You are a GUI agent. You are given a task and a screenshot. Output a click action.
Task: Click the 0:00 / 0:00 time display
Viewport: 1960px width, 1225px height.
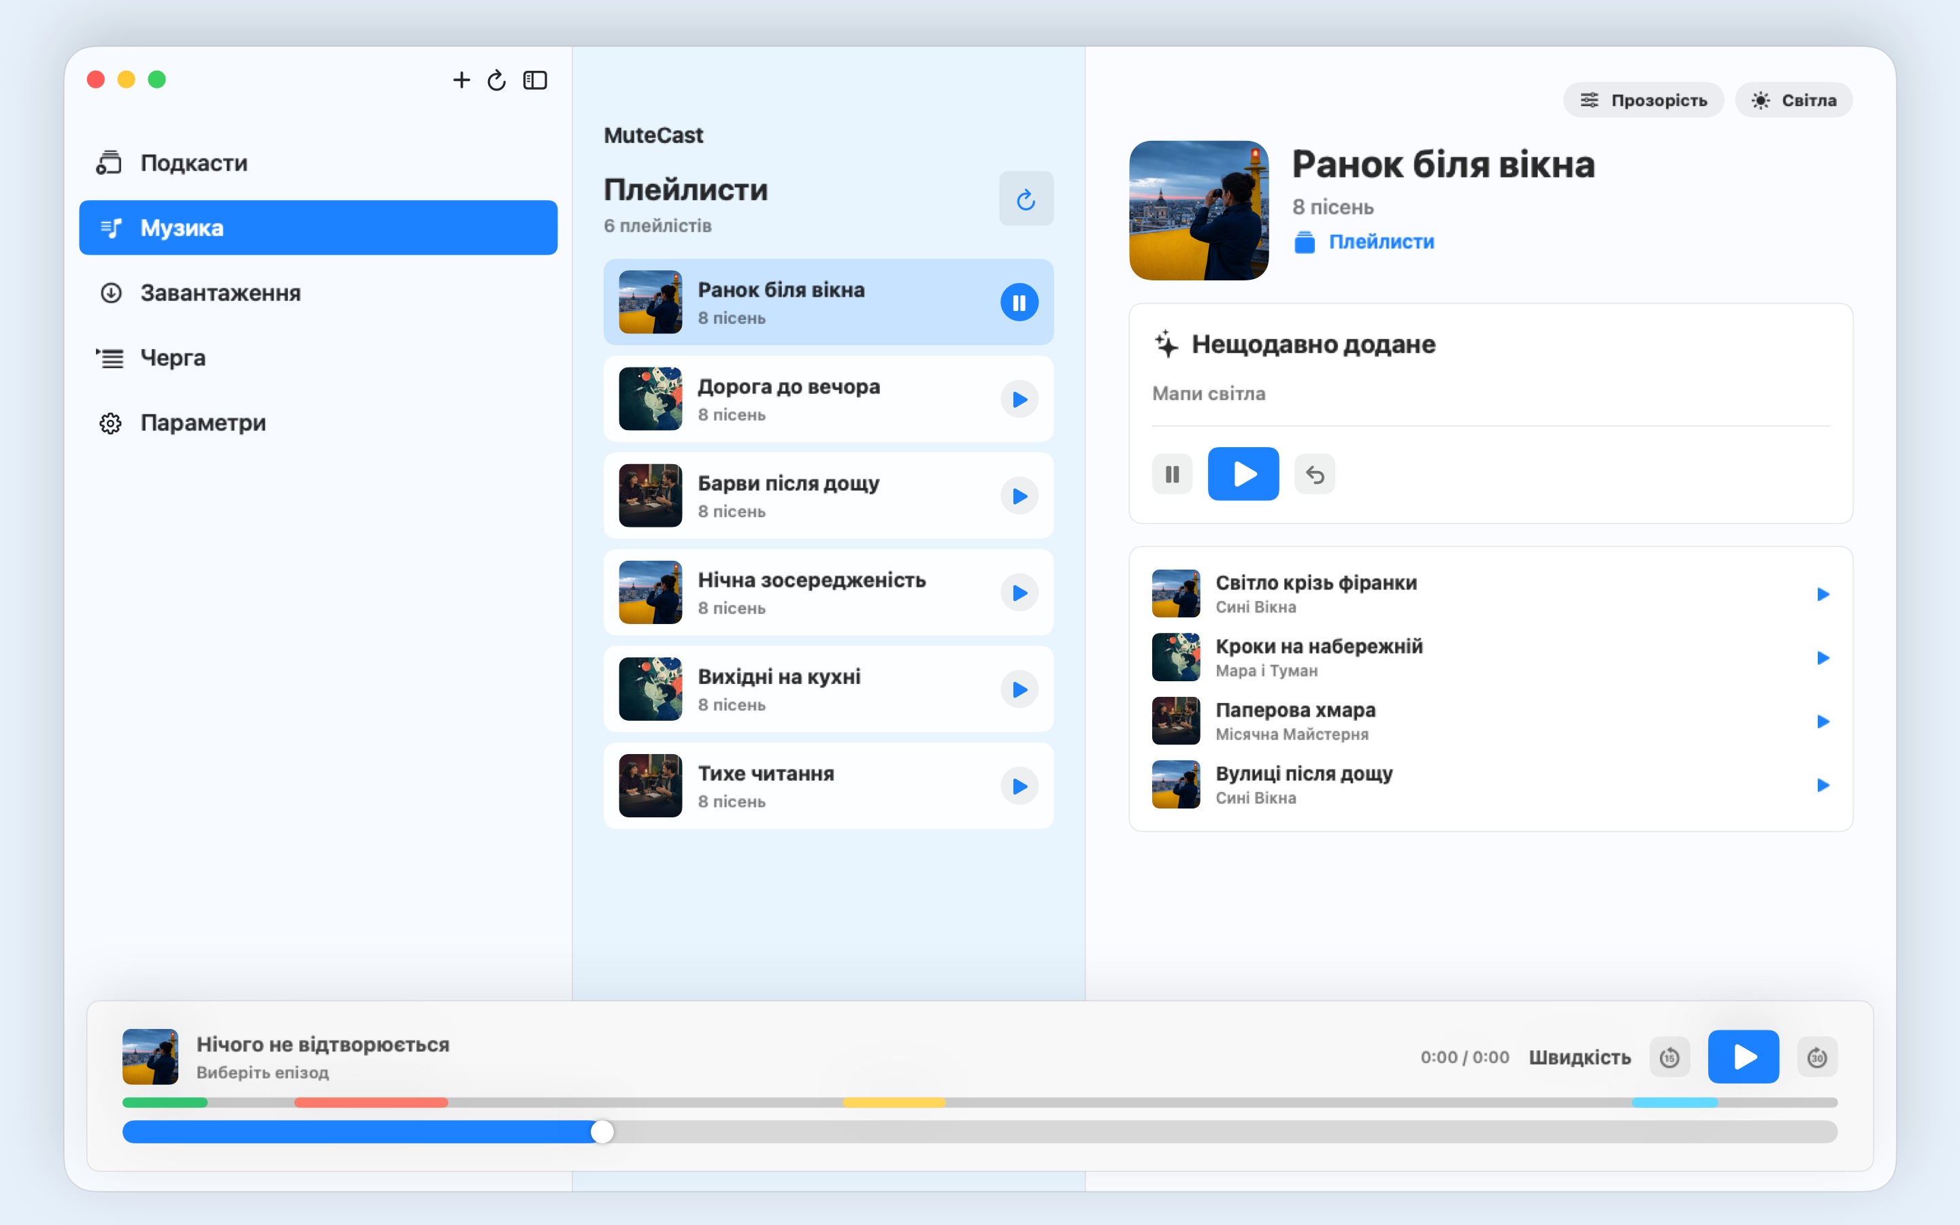pyautogui.click(x=1465, y=1058)
